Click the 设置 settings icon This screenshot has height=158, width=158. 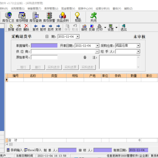[111, 28]
